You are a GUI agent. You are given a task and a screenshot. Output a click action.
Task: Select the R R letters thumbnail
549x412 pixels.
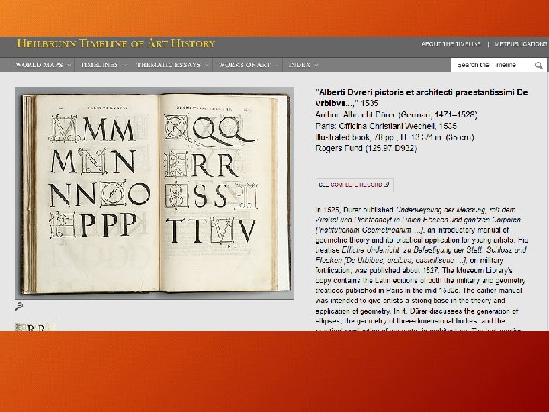click(x=35, y=327)
